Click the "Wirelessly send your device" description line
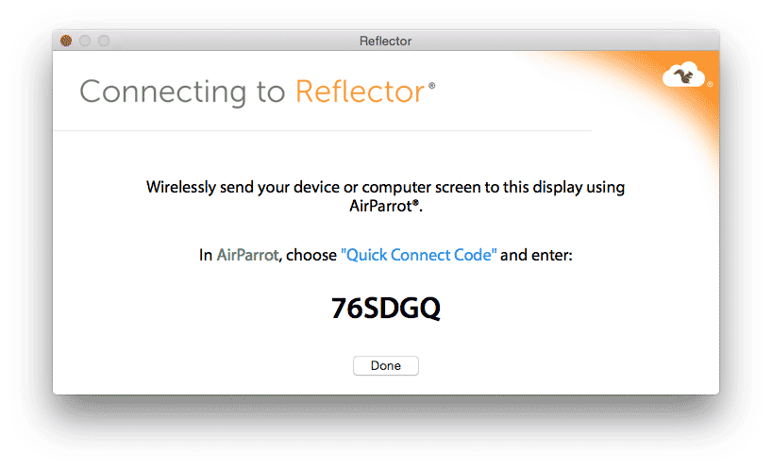772x470 pixels. (x=385, y=187)
